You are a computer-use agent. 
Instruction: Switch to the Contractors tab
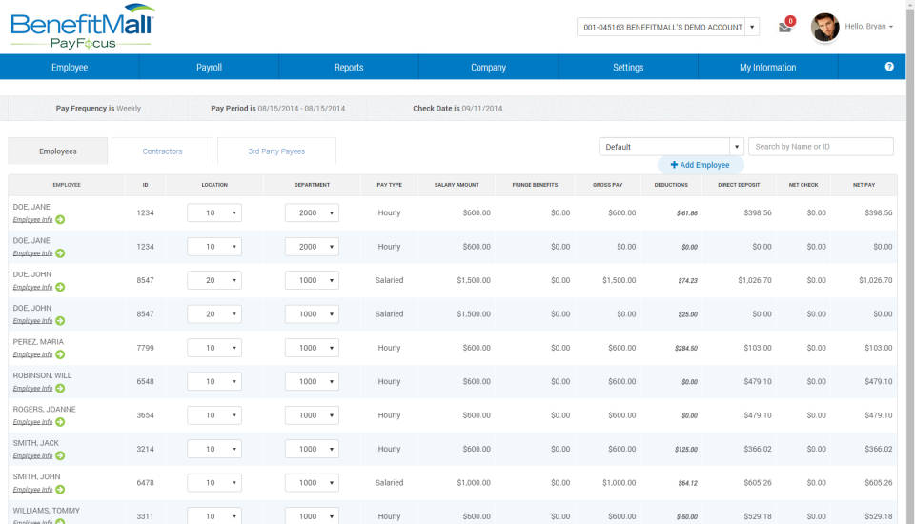(x=163, y=151)
